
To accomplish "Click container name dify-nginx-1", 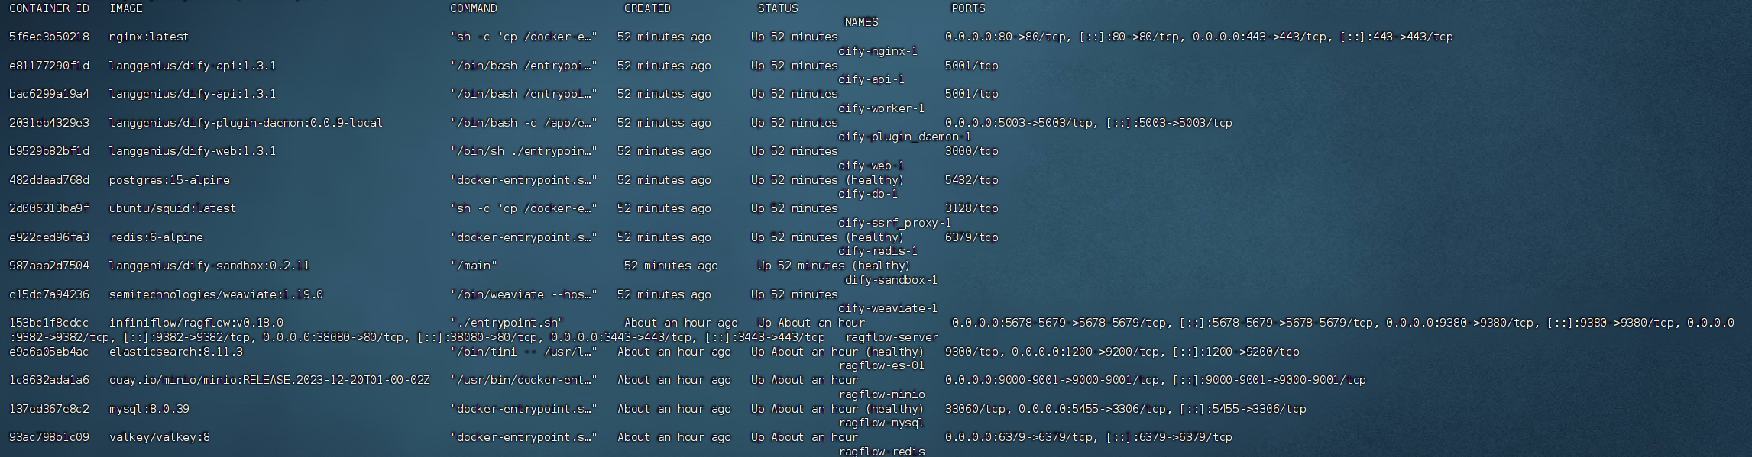I will tap(878, 51).
